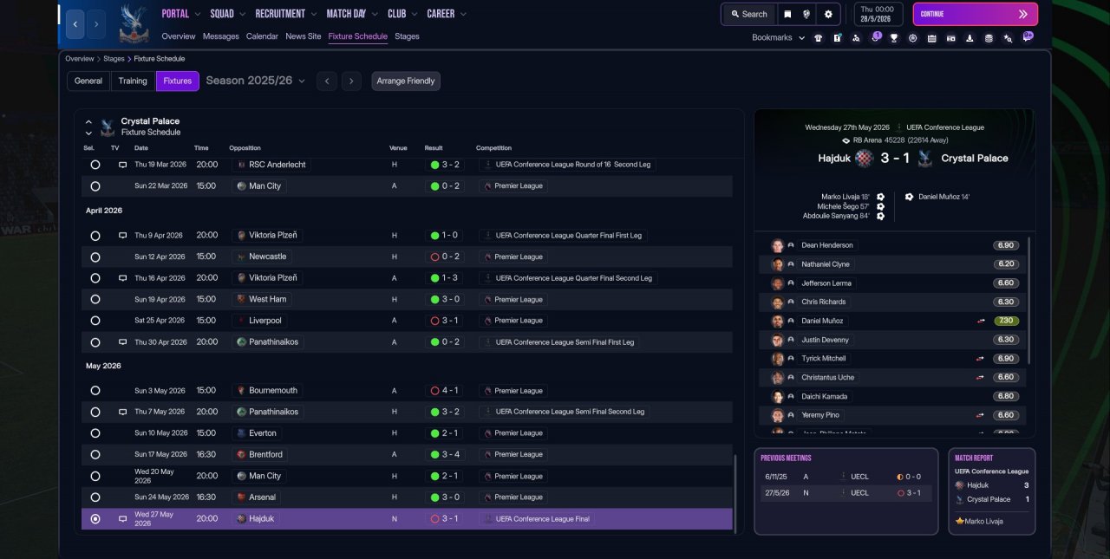This screenshot has width=1110, height=559.
Task: Click the shirt icon in bookmarks bar
Action: coord(818,38)
